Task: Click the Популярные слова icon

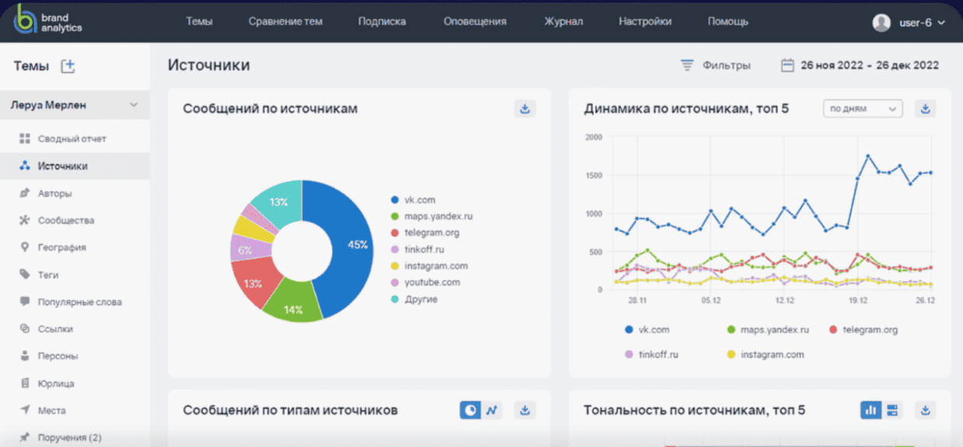Action: (24, 302)
